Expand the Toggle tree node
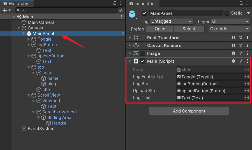Viewport: 252px width, 150px height. pos(29,39)
